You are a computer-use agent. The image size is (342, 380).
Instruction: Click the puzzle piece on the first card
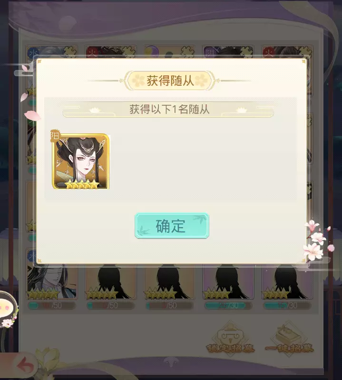tap(70, 52)
